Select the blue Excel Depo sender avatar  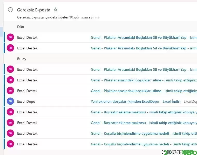10,101
